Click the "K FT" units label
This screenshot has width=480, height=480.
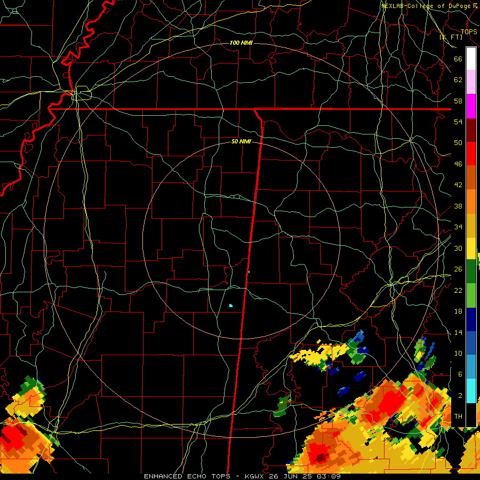(451, 37)
